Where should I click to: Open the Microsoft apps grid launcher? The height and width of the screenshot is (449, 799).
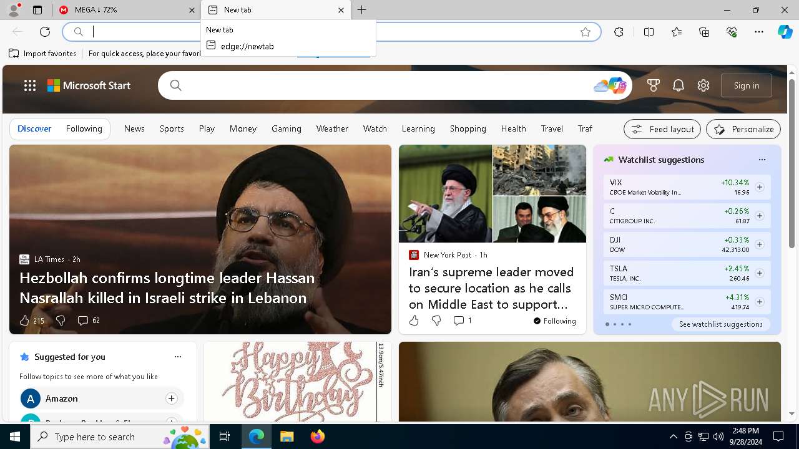30,85
